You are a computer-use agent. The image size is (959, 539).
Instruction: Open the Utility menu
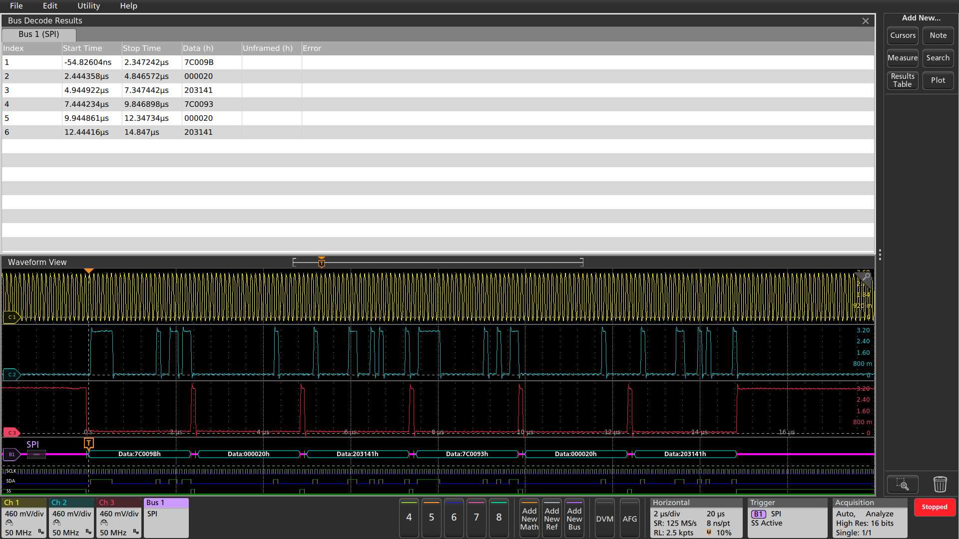click(88, 6)
